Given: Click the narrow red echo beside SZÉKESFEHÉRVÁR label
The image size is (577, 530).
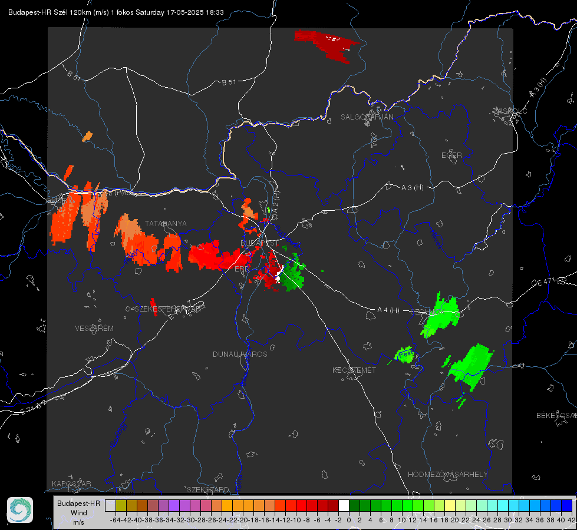Looking at the screenshot, I should (153, 307).
